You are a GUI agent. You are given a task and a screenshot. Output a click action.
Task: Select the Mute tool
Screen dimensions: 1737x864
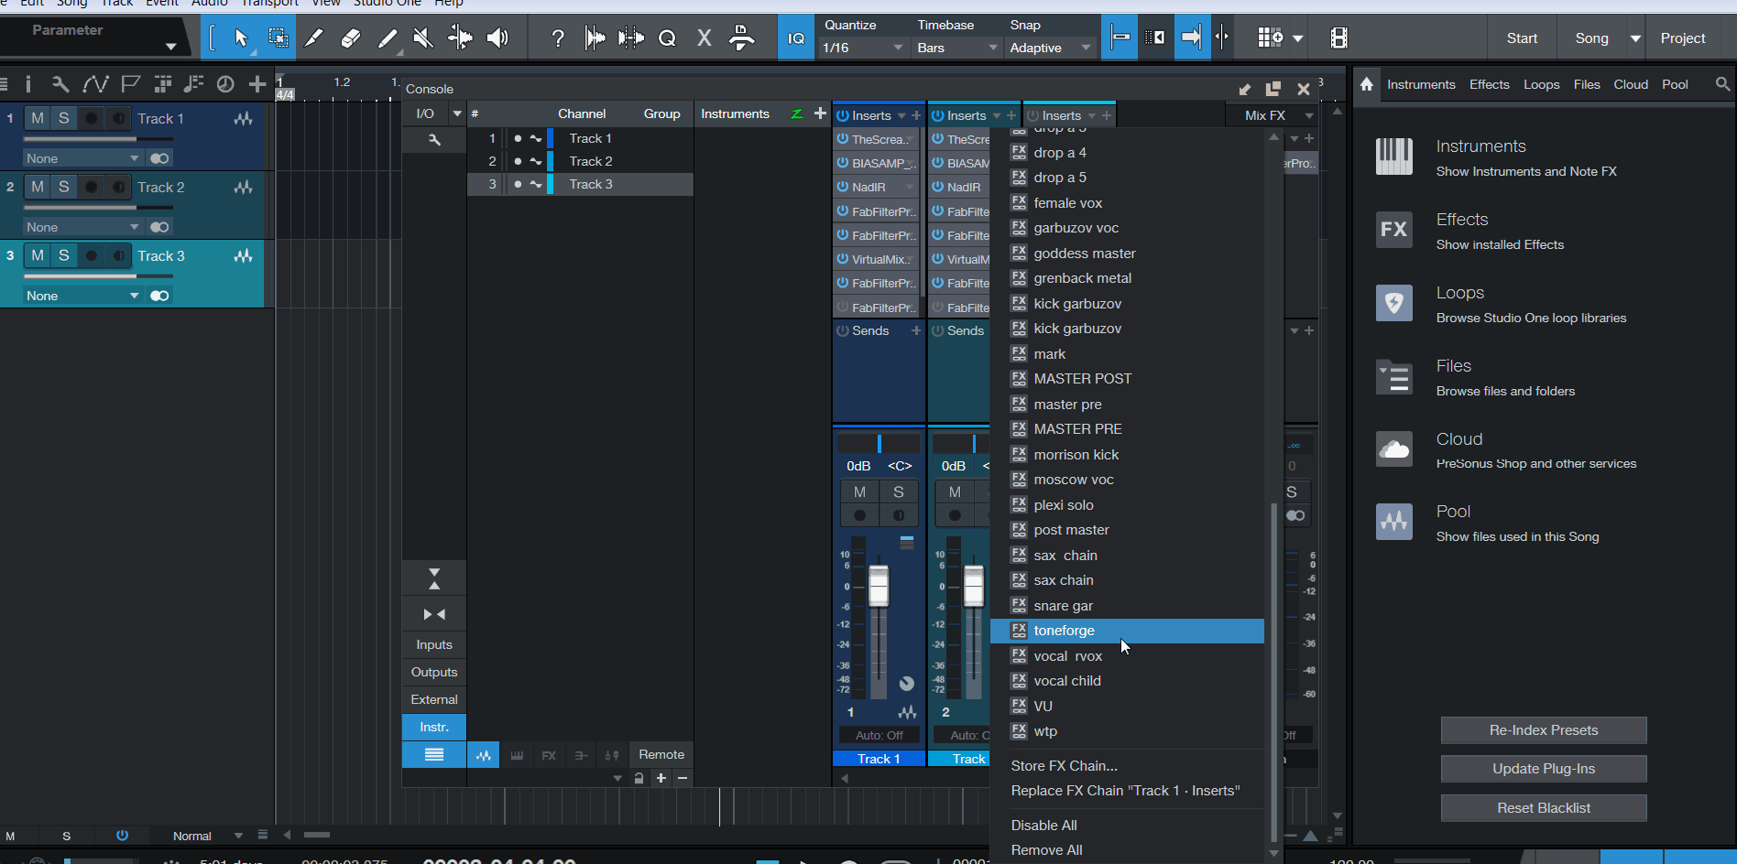pyautogui.click(x=423, y=38)
